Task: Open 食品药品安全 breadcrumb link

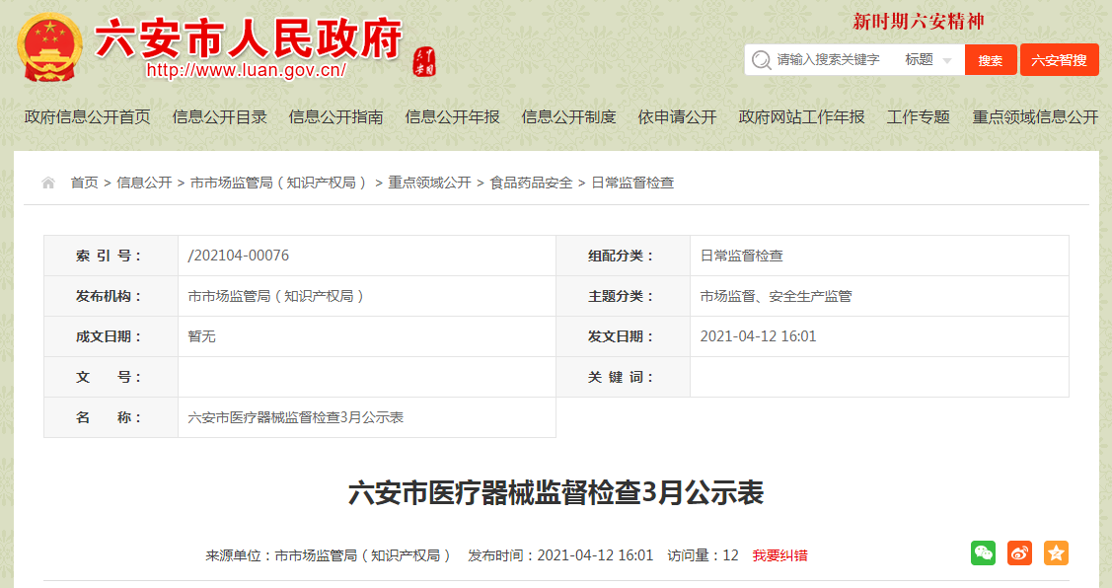Action: click(531, 183)
